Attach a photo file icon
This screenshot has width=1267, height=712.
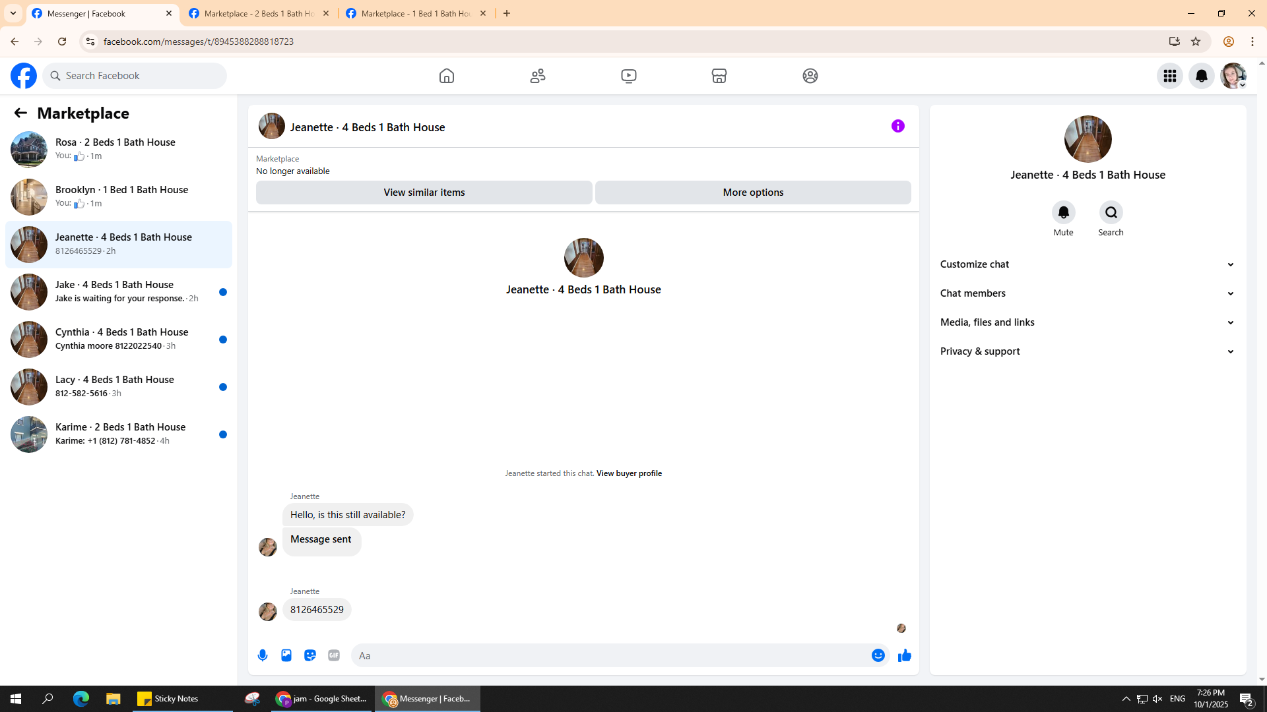point(286,655)
